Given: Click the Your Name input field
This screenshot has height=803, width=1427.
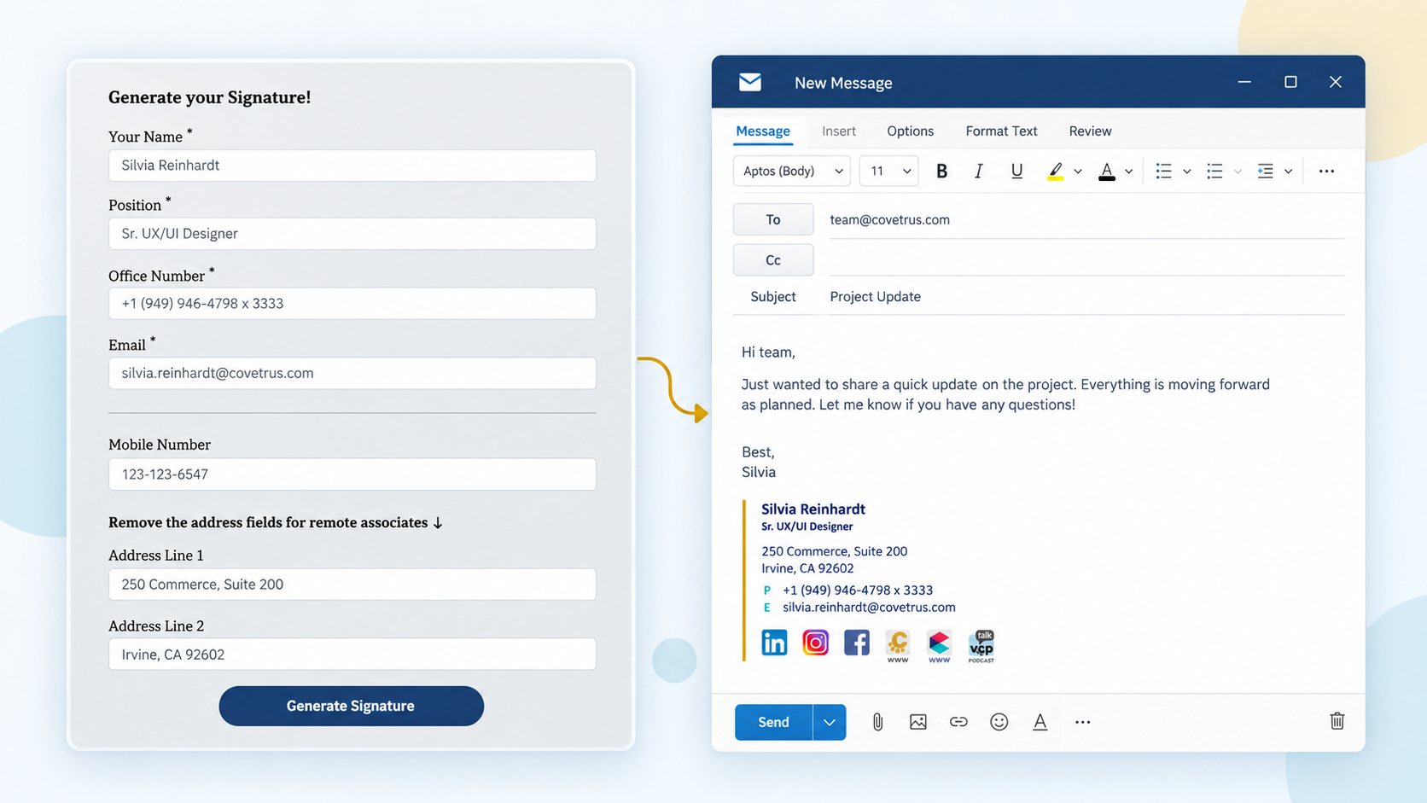Looking at the screenshot, I should 352,166.
